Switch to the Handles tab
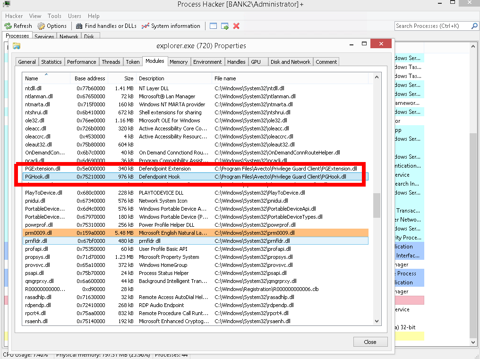This screenshot has height=359, width=480. pyautogui.click(x=236, y=62)
